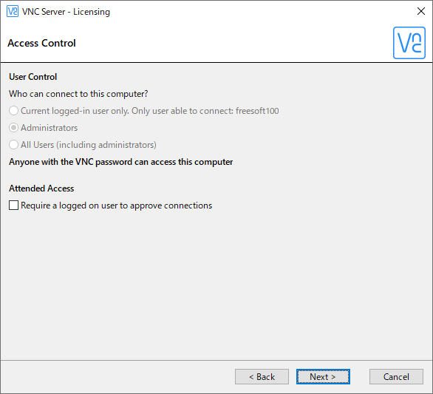Screen dimensions: 433x394
Task: Click the 'VNC Server - Licensing' title text
Action: [x=66, y=12]
